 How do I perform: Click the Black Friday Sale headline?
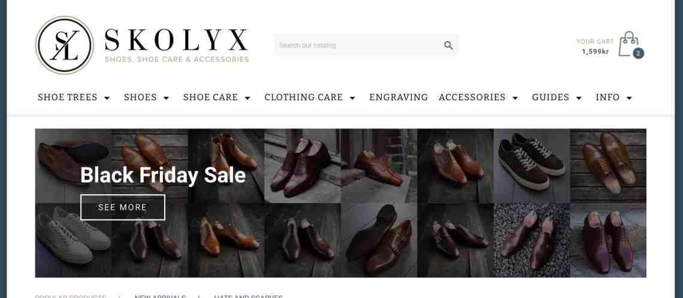pyautogui.click(x=163, y=175)
